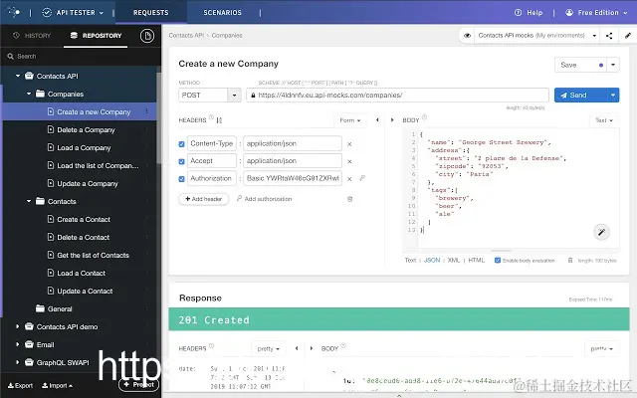
Task: Select the Repository tab
Action: click(96, 36)
